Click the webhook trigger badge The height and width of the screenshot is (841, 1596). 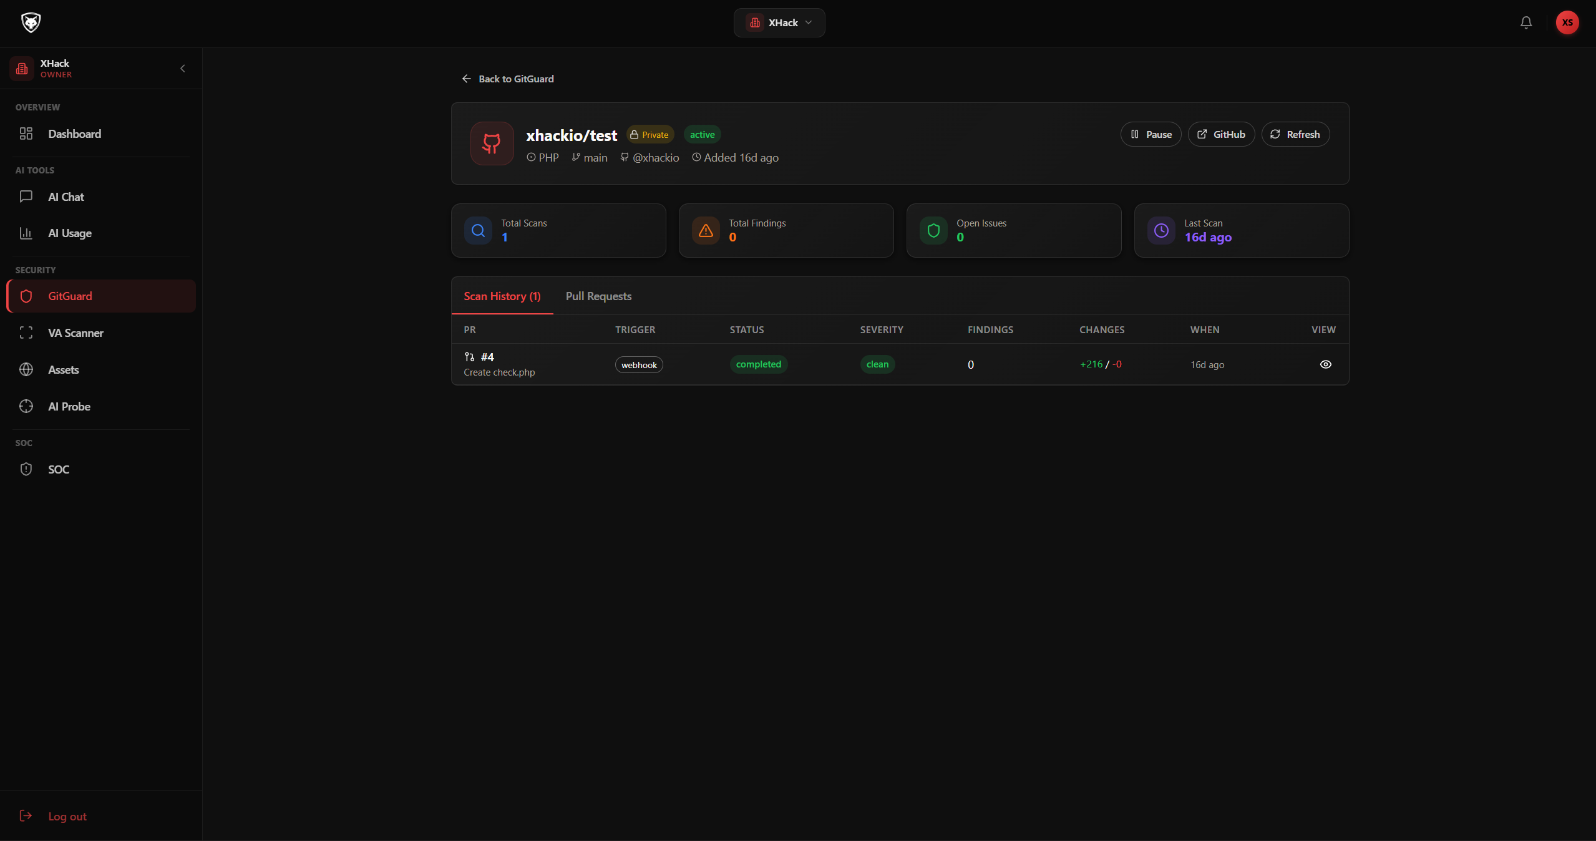639,365
